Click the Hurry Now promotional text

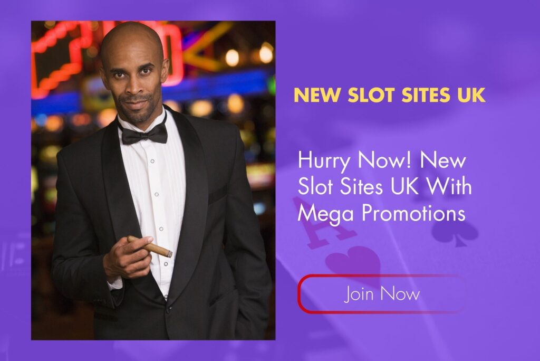[384, 186]
